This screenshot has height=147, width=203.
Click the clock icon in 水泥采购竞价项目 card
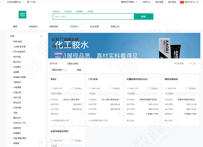tap(72, 140)
